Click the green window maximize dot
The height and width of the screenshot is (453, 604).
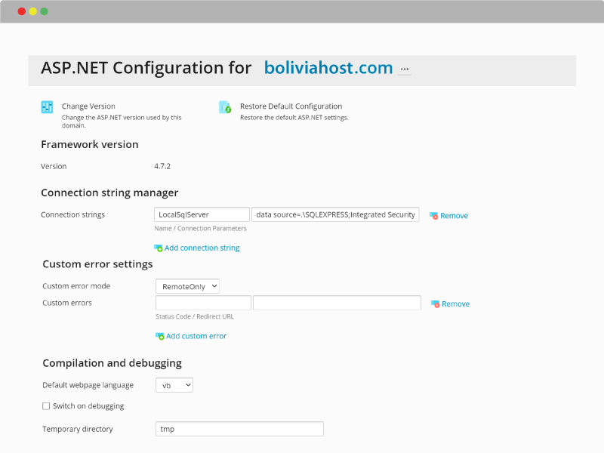tap(45, 11)
